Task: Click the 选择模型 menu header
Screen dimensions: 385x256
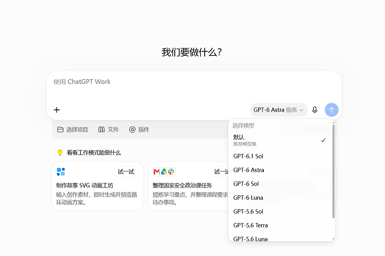Action: [243, 125]
